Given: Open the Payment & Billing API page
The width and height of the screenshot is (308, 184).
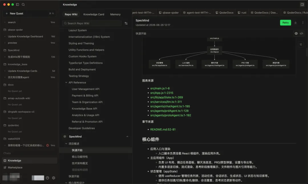Looking at the screenshot, I should (x=85, y=96).
